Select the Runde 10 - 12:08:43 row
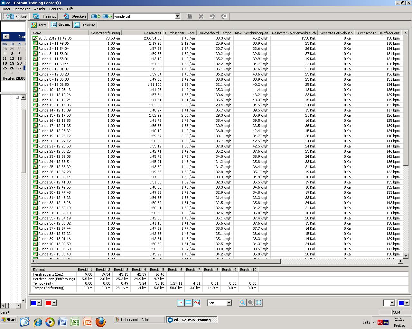This screenshot has height=329, width=412. (54, 90)
